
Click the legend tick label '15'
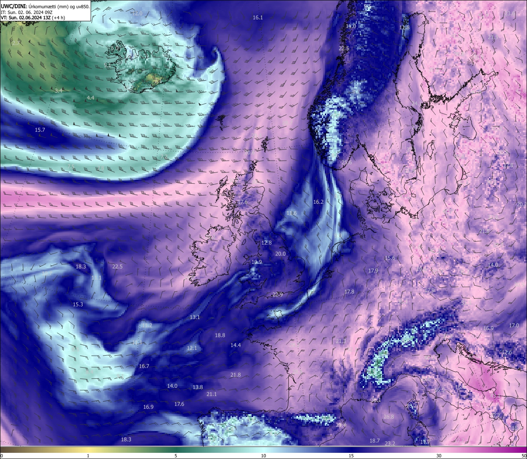(x=351, y=456)
